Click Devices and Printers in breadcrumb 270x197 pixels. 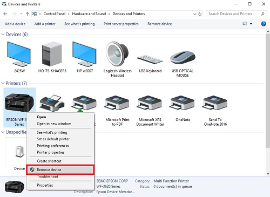129,14
